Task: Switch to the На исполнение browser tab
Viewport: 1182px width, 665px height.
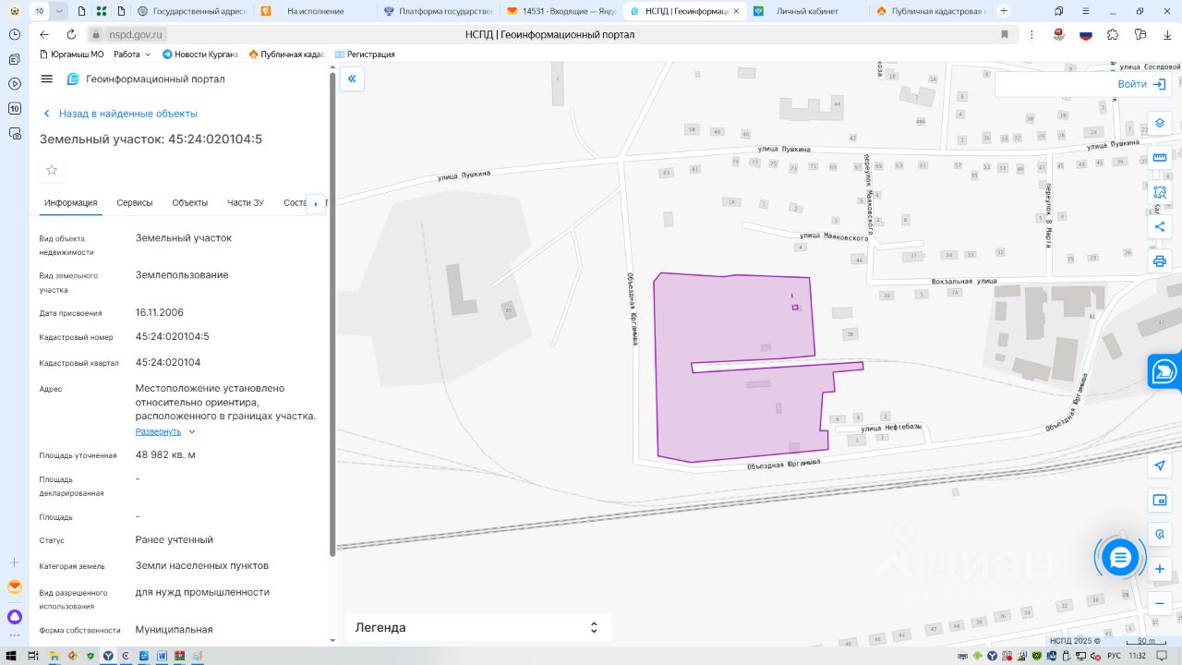Action: point(315,11)
